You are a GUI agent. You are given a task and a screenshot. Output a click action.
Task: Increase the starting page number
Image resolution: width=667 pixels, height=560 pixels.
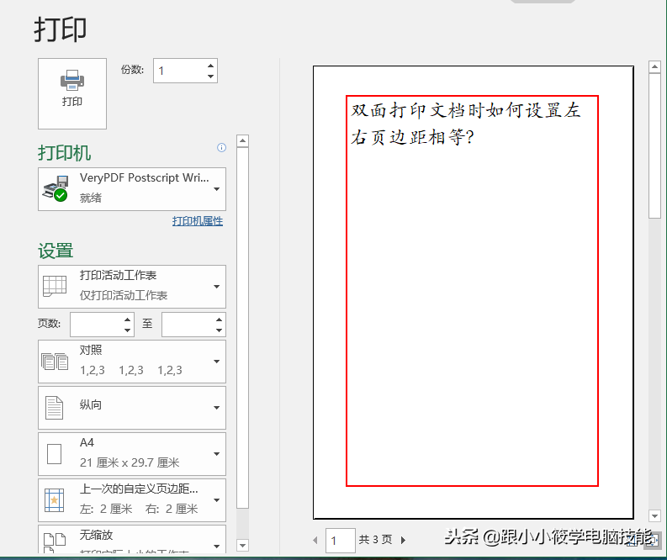(x=128, y=320)
